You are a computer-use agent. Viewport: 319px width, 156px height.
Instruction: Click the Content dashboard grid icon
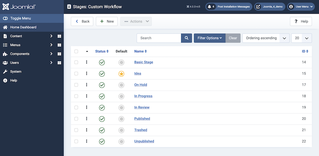[59, 36]
